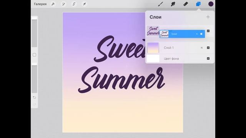Undo the last action
246x138 pixels.
(x=34, y=98)
